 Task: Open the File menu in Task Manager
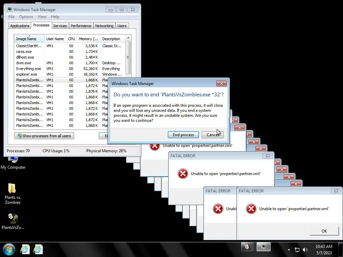click(x=11, y=17)
